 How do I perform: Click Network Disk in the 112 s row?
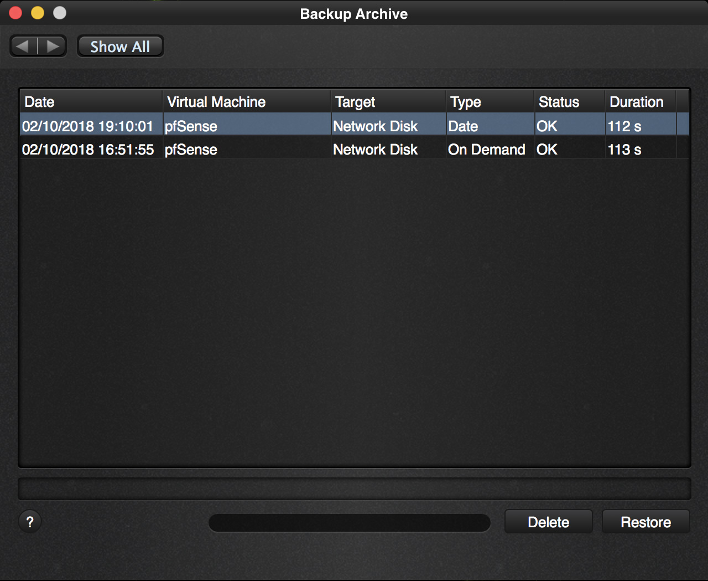tap(375, 126)
